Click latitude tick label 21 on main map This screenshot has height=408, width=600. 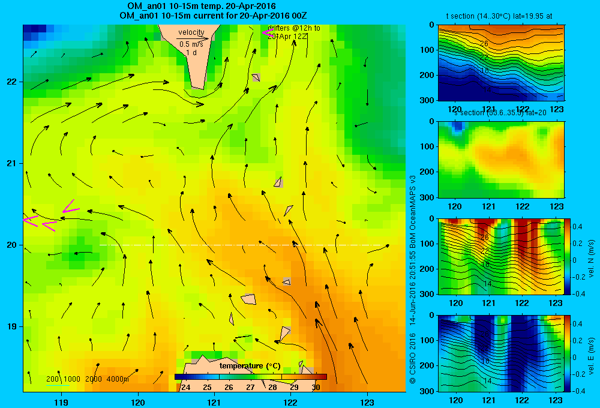tap(12, 163)
